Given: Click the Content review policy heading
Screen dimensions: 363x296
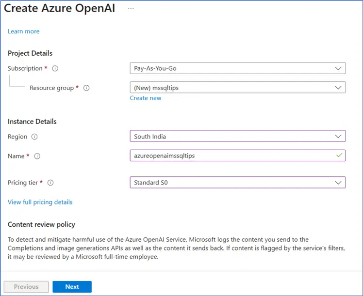Looking at the screenshot, I should (x=41, y=225).
